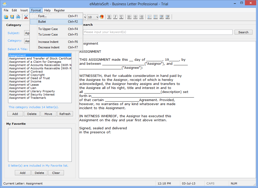Click the Clear button
Viewport: 258px width, 188px height.
pyautogui.click(x=56, y=173)
